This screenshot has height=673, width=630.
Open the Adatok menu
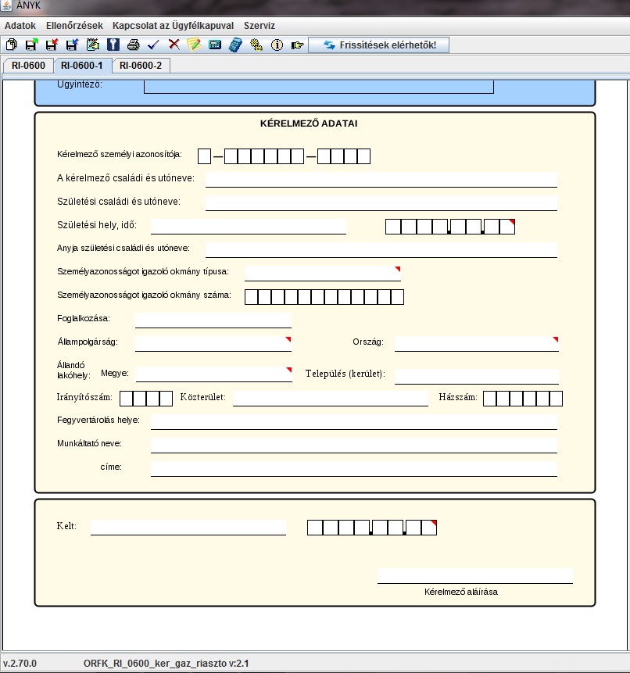pos(20,25)
